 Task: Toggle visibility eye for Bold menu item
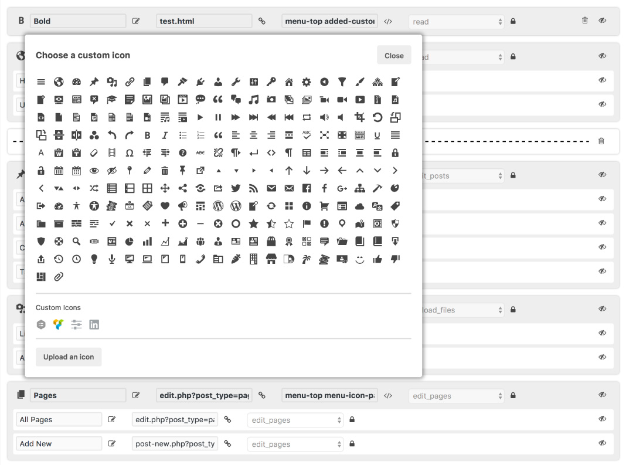pyautogui.click(x=602, y=21)
